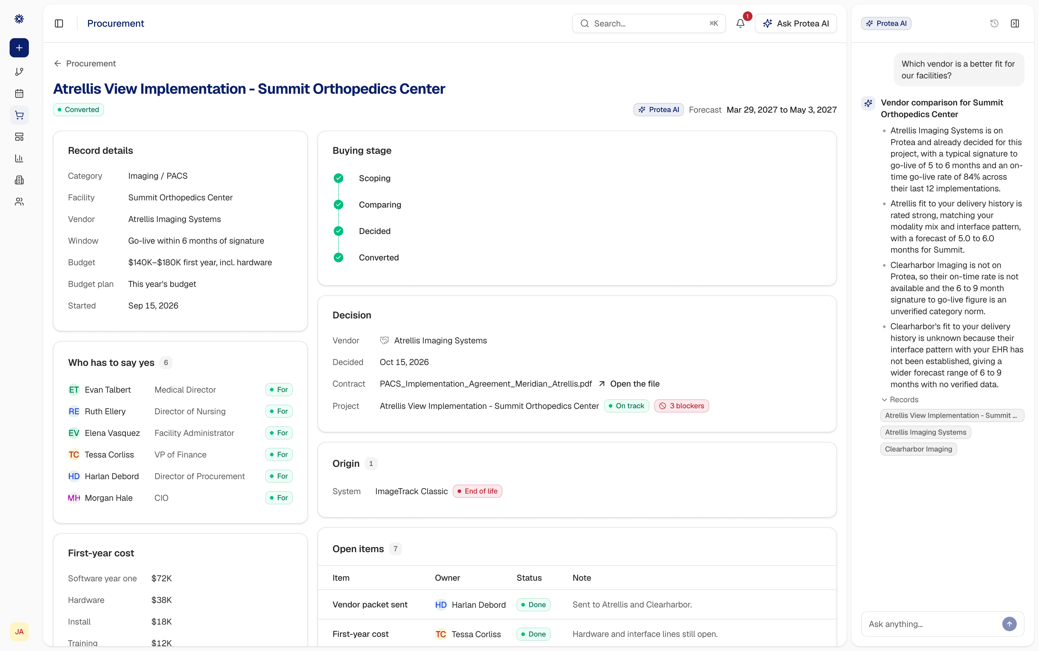Click the HD avatar in Open items
1039x651 pixels.
(x=441, y=604)
